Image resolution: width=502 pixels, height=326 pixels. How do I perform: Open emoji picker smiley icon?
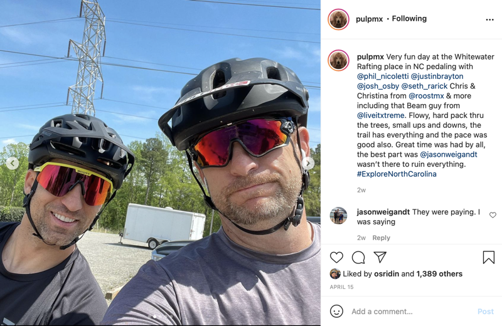336,312
